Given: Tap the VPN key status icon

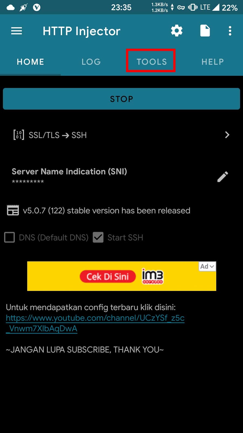Looking at the screenshot, I should (x=181, y=7).
